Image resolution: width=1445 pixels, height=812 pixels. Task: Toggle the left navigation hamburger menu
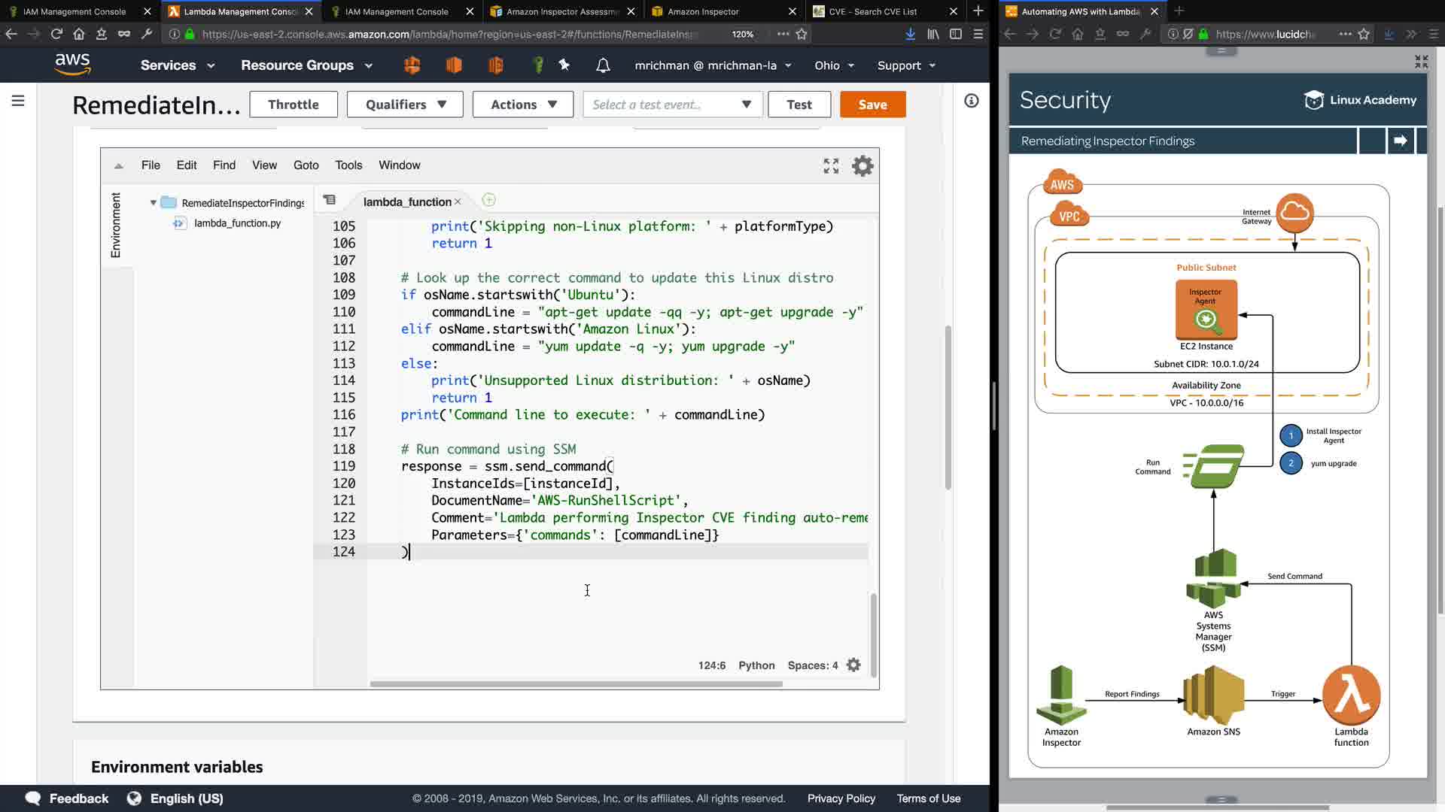point(18,101)
